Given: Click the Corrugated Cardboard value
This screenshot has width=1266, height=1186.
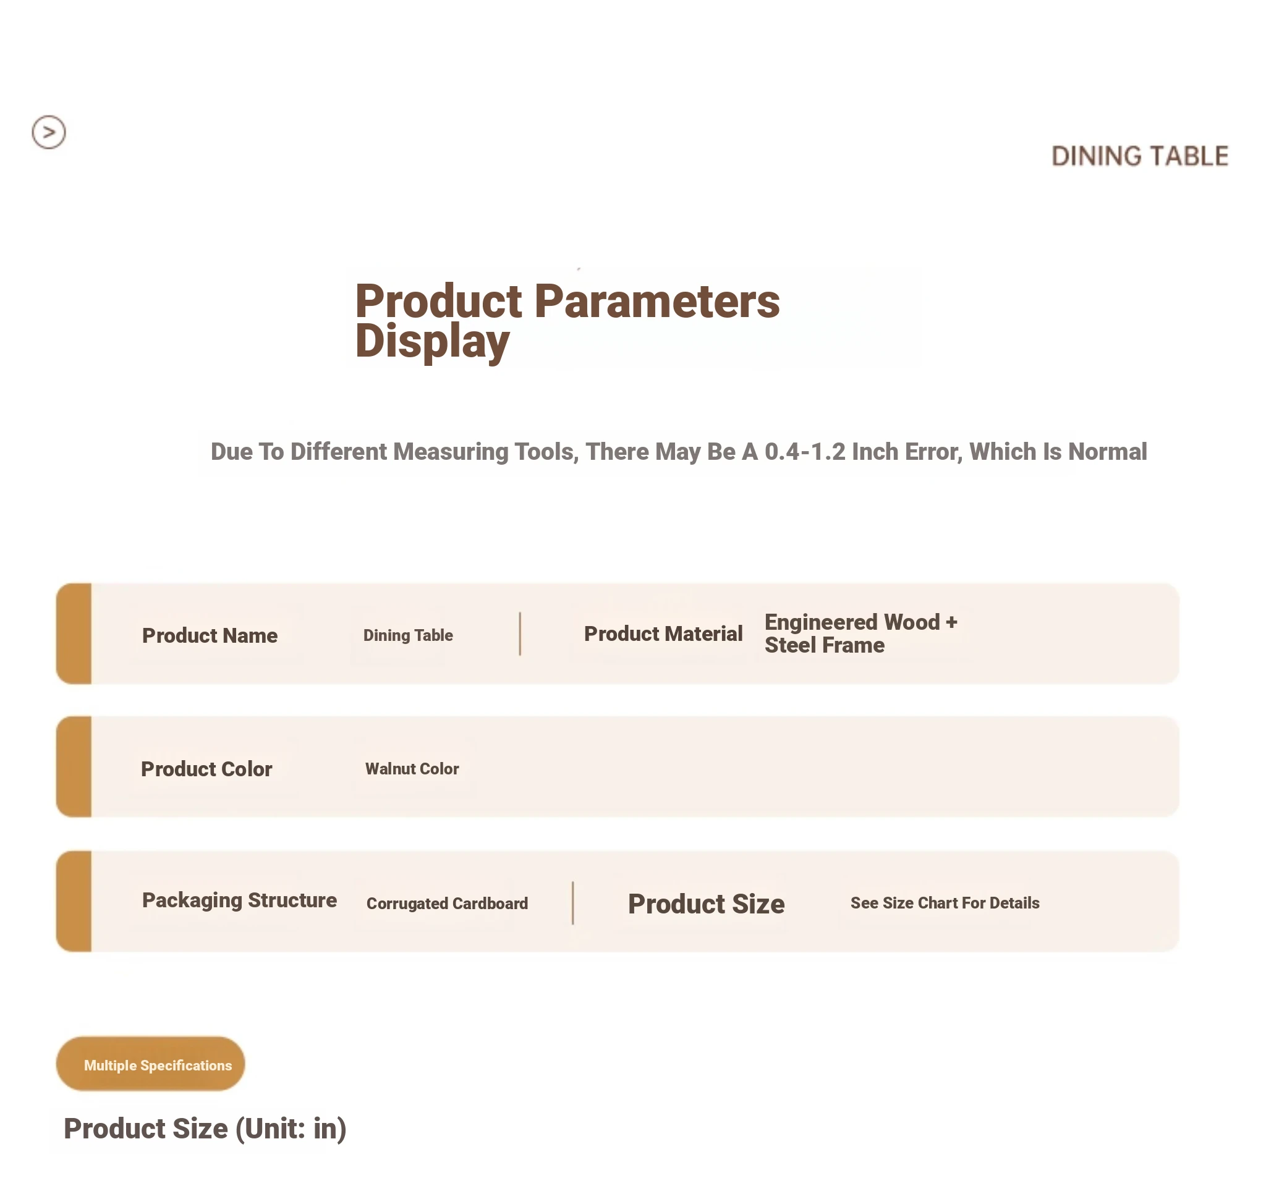Looking at the screenshot, I should coord(447,904).
